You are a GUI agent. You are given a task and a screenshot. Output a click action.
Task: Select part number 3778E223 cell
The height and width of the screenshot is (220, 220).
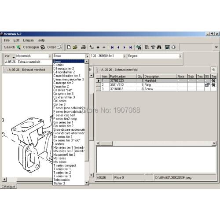[x=123, y=81]
